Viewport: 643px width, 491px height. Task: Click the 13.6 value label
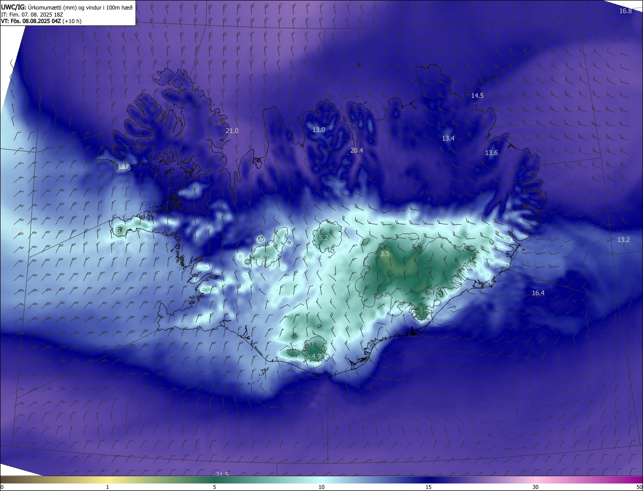click(x=491, y=153)
